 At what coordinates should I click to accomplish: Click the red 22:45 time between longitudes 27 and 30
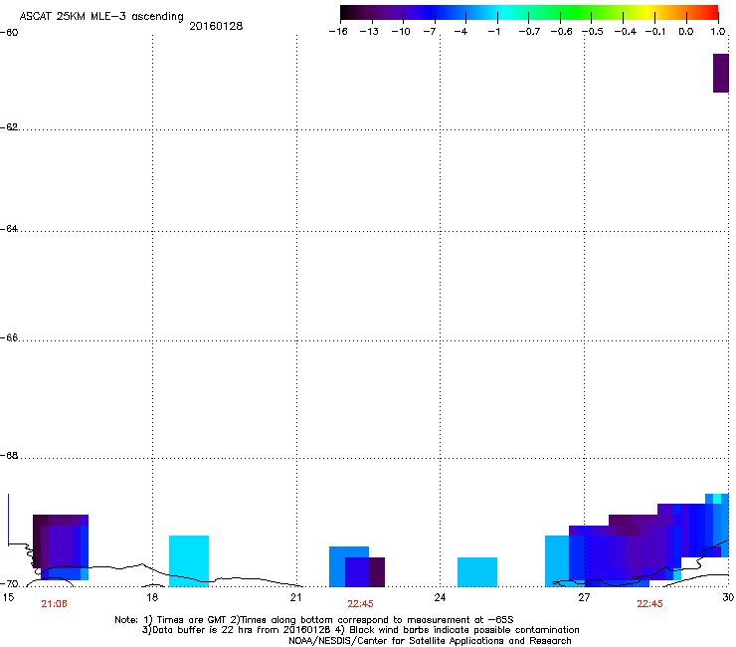pyautogui.click(x=649, y=604)
